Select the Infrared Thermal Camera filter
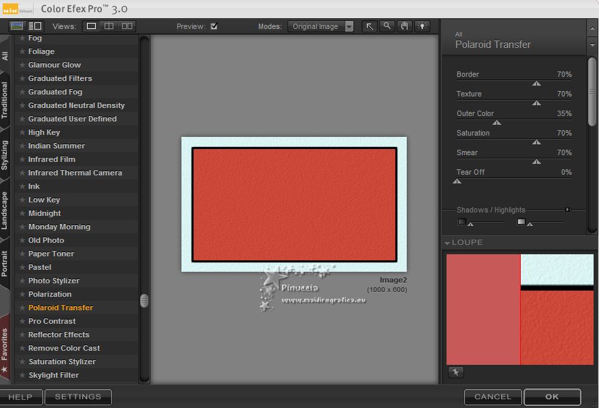Screen dimensions: 599x408 [76, 173]
